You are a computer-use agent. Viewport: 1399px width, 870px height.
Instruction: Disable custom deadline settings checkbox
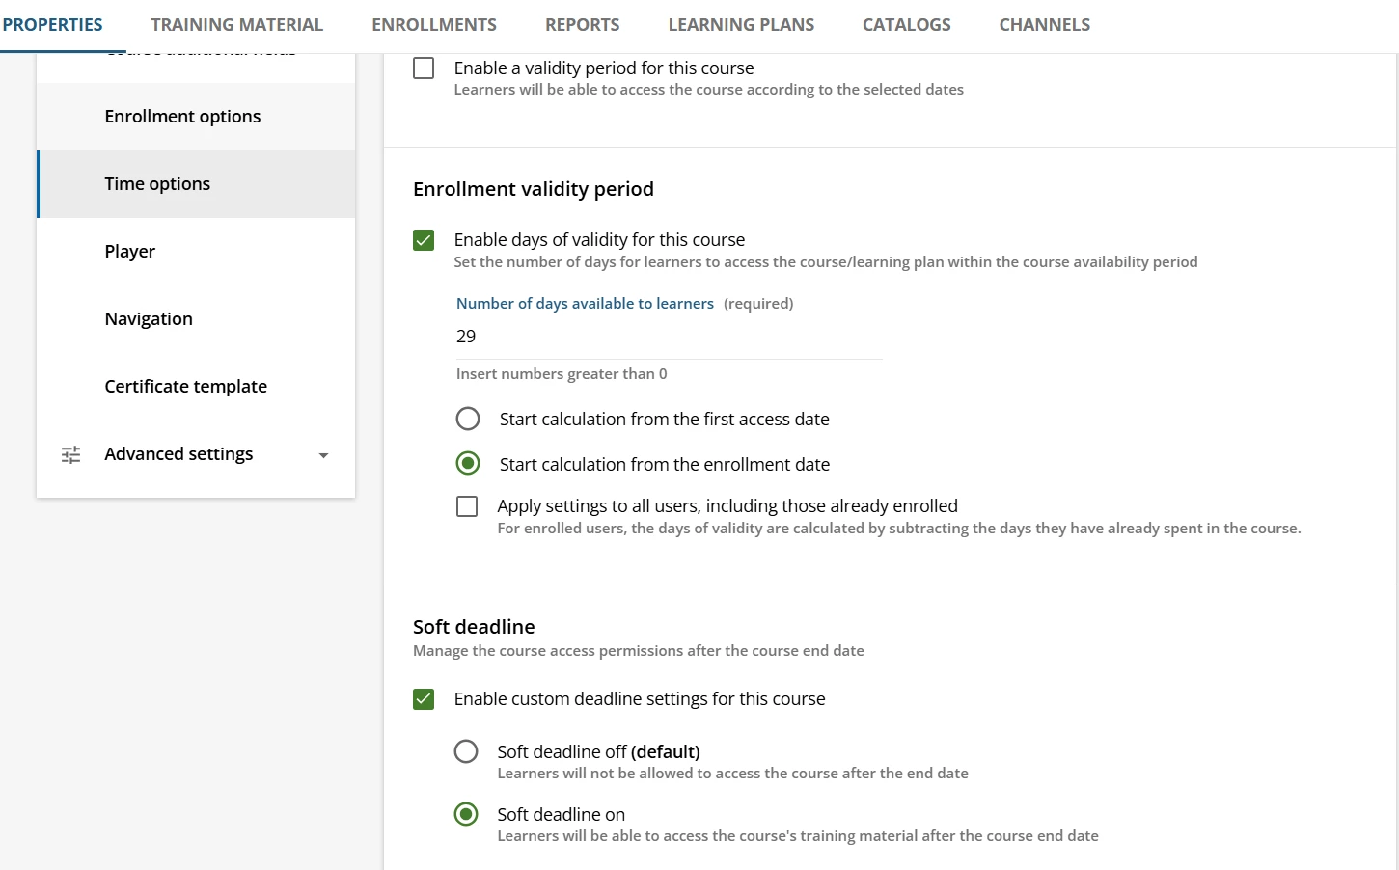click(x=424, y=699)
